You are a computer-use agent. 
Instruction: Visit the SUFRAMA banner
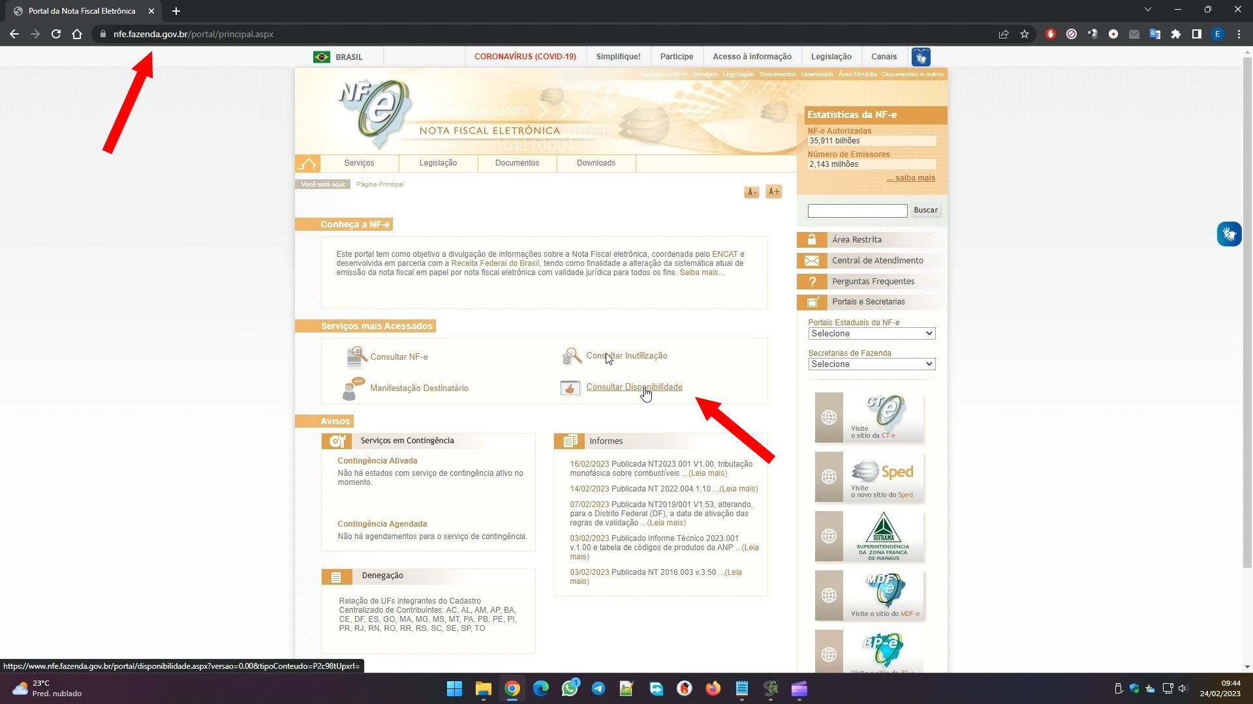(870, 536)
